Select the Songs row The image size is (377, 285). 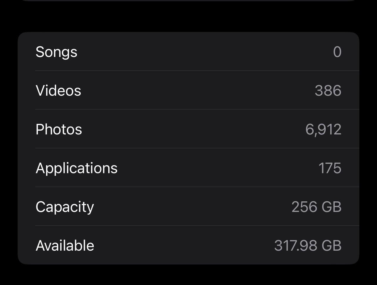tap(188, 52)
